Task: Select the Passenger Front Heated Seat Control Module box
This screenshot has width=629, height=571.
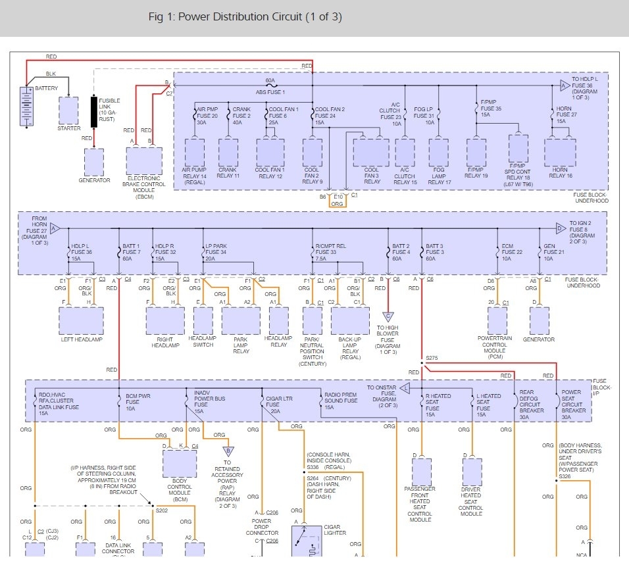Action: pos(422,472)
